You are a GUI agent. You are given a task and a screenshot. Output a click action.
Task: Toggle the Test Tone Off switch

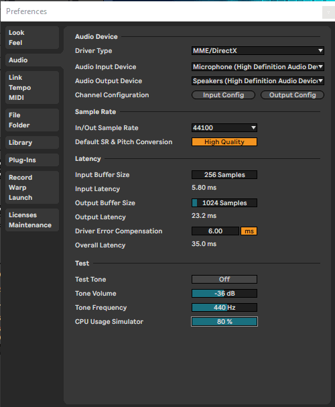point(224,280)
